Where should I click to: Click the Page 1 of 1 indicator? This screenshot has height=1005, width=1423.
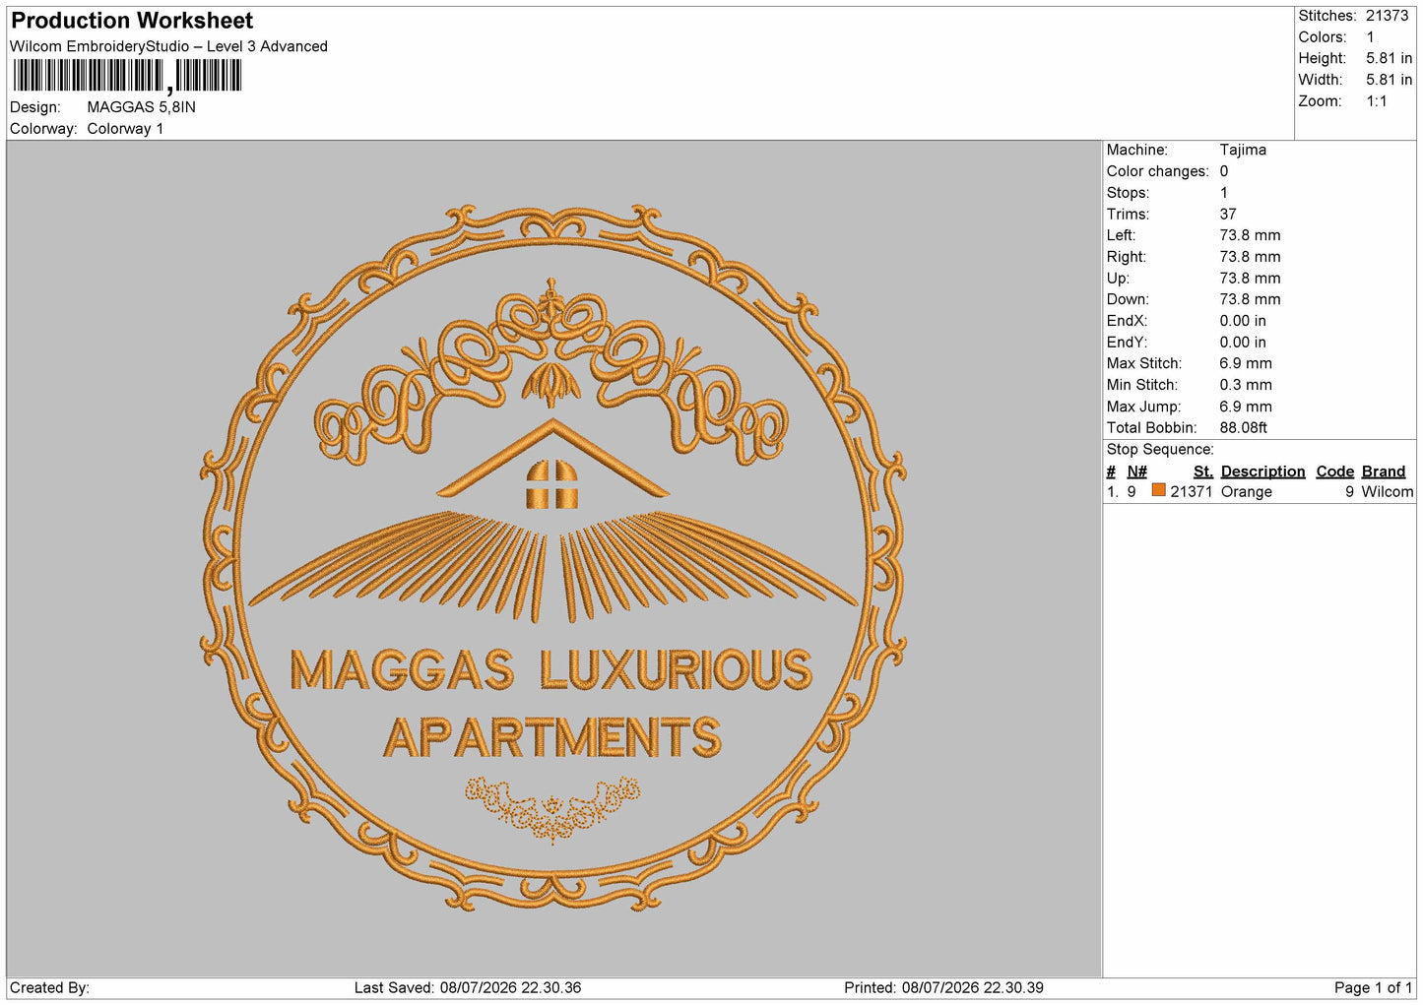pos(1373,988)
